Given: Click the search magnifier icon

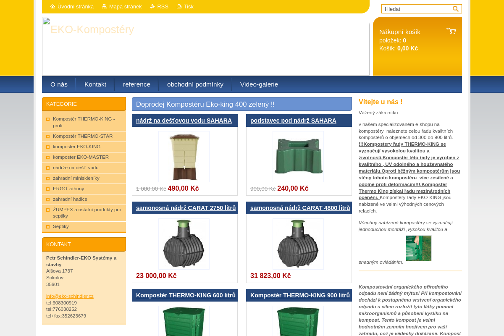Looking at the screenshot, I should [x=455, y=9].
